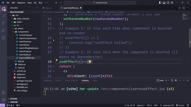Click the editor minimap preview
This screenshot has width=191, height=107.
pos(185,17)
